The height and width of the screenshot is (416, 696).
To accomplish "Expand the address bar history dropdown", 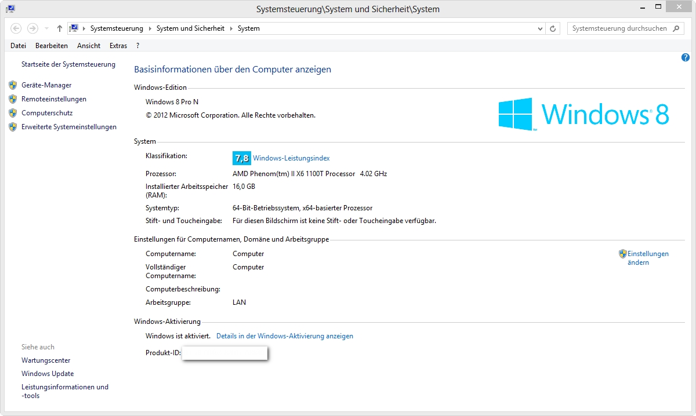I will point(540,28).
